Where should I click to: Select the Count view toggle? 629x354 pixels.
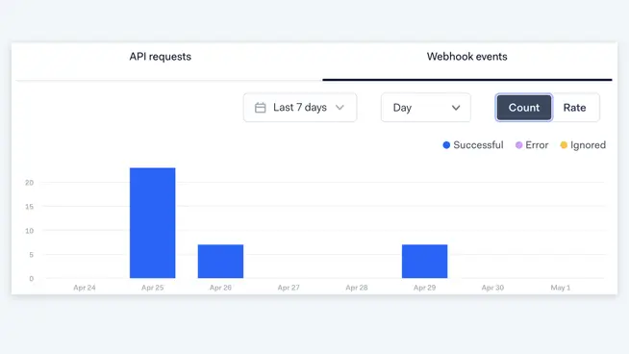click(x=524, y=108)
